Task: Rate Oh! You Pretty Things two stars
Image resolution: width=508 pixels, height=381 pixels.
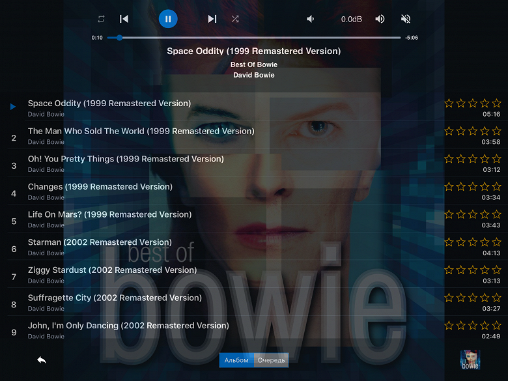Action: 461,159
